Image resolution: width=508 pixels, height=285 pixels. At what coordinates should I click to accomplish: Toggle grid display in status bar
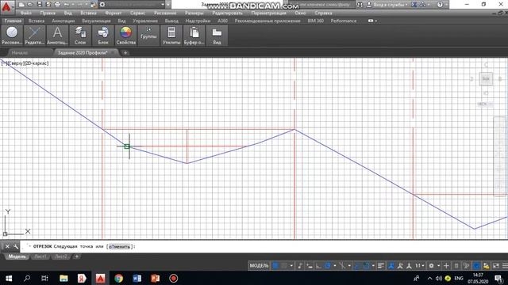click(x=275, y=266)
